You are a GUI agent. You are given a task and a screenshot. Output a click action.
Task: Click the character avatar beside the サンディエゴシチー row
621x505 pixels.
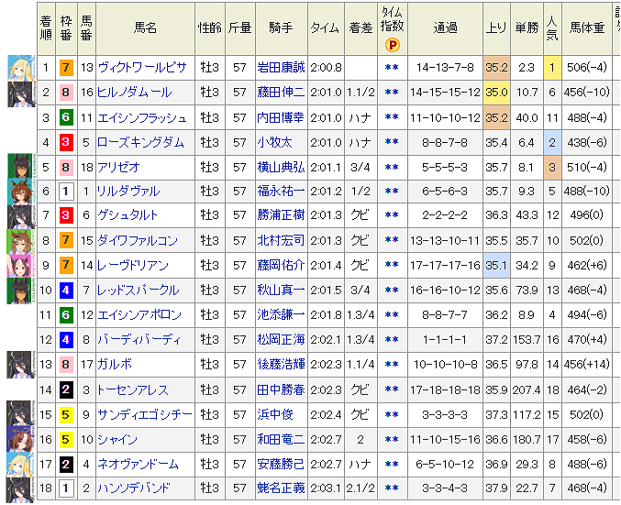pos(20,413)
